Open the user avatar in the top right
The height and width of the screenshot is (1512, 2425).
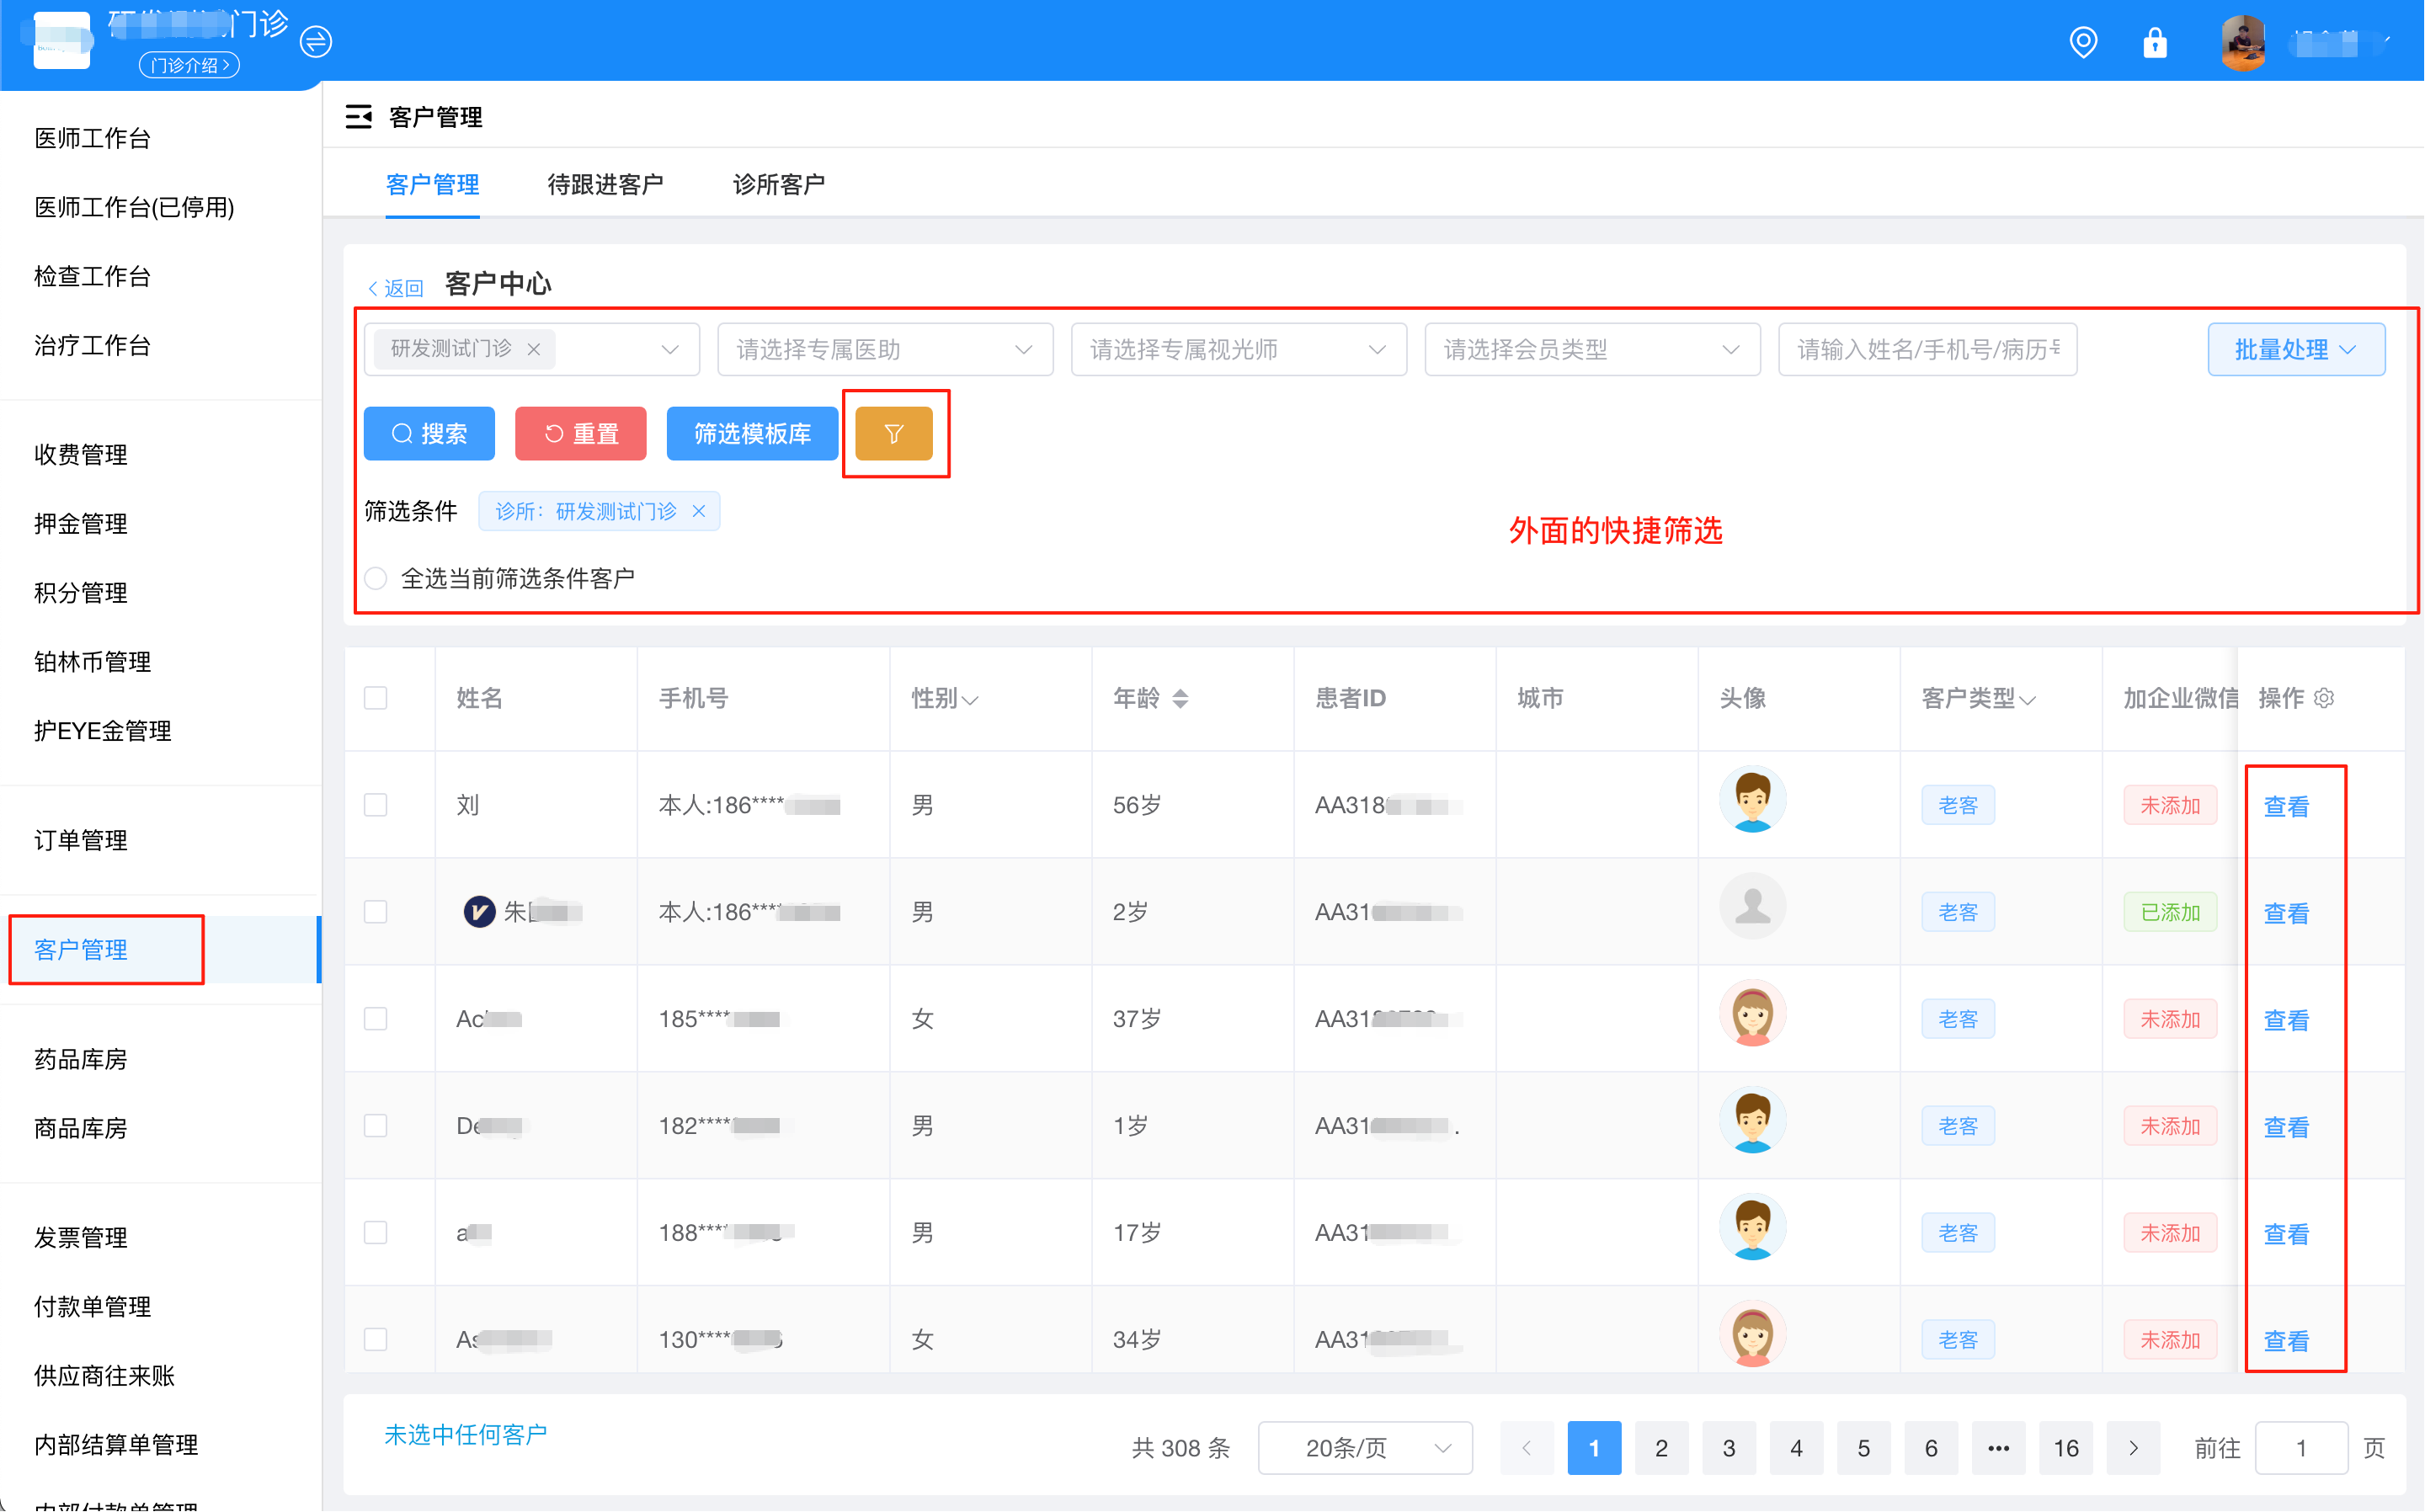click(2243, 42)
